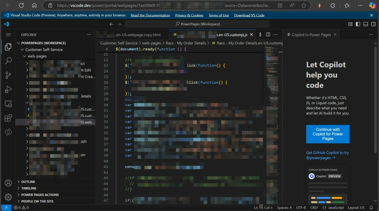
Task: Click Continue with Copilot for Power Pages
Action: tap(328, 134)
